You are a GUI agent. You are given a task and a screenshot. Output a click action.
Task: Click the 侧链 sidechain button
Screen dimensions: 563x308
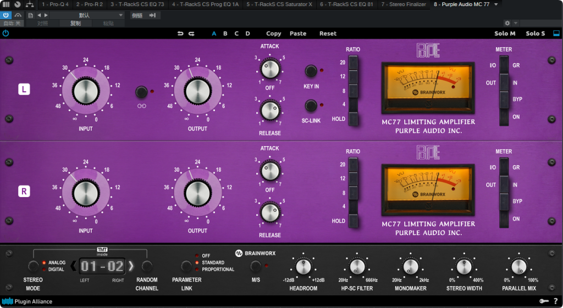137,15
